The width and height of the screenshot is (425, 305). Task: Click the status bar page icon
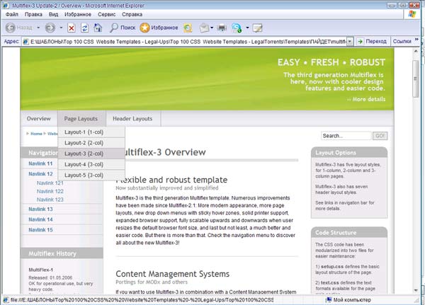[6, 300]
